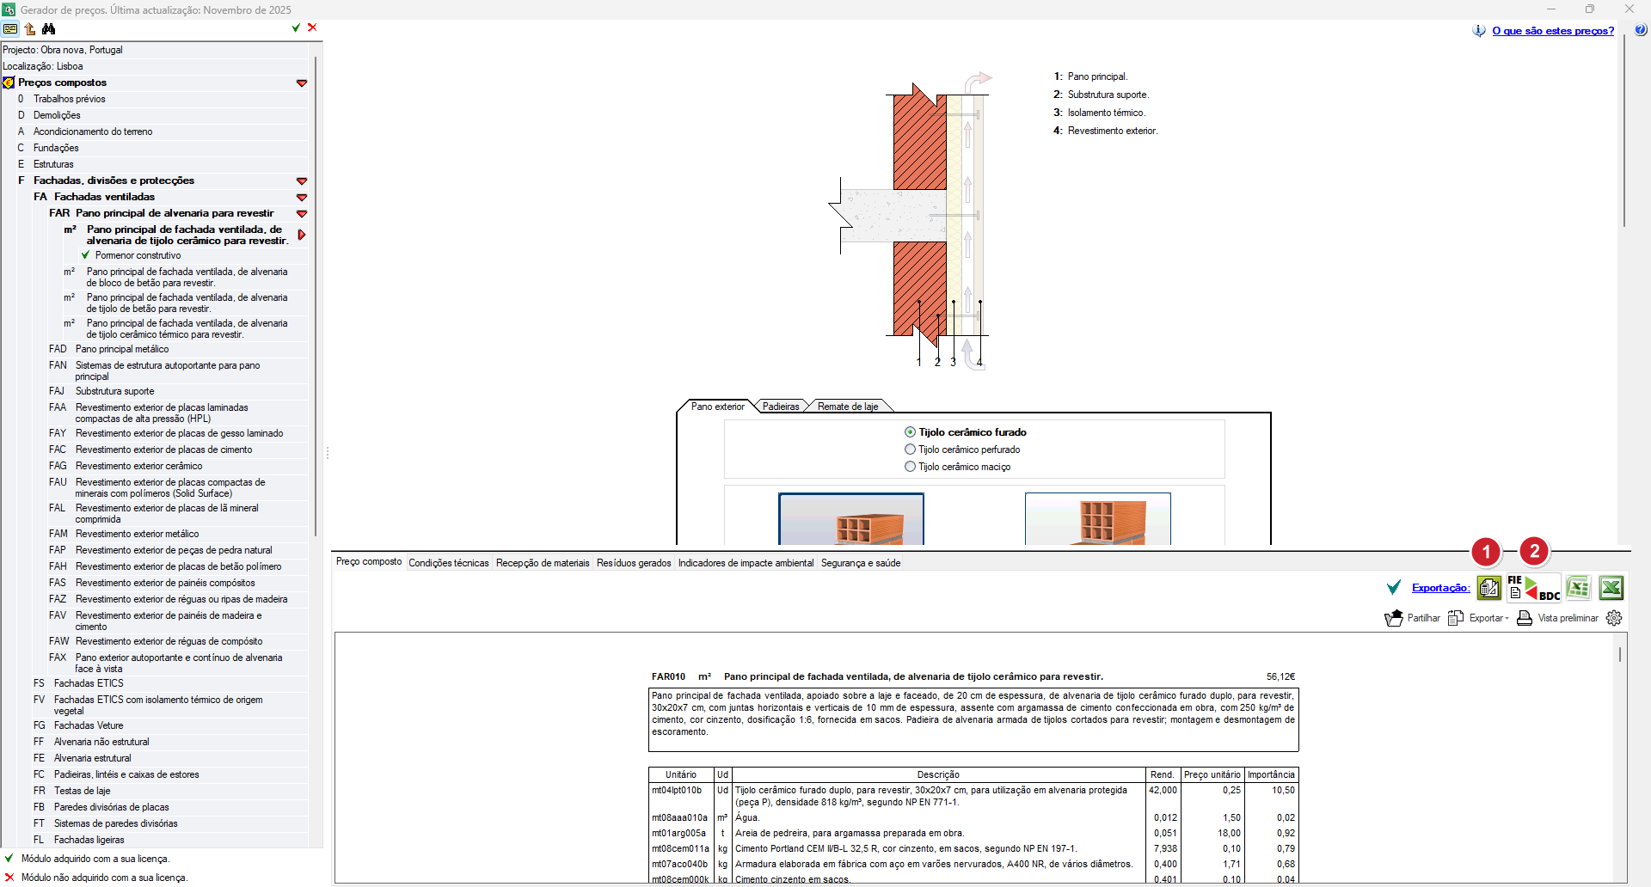Collapse the Fachadas ventiladas node arrow
1651x887 pixels.
[x=302, y=198]
